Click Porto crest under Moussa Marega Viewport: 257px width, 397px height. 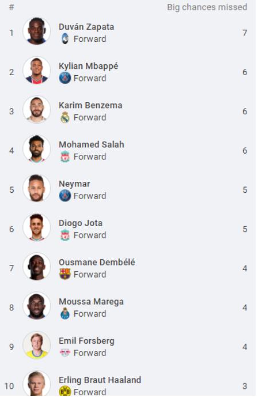65,313
